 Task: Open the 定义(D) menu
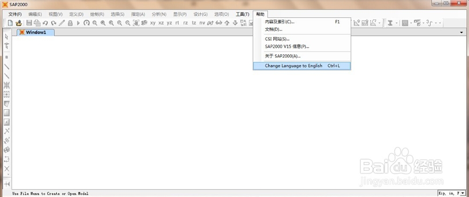click(x=76, y=14)
